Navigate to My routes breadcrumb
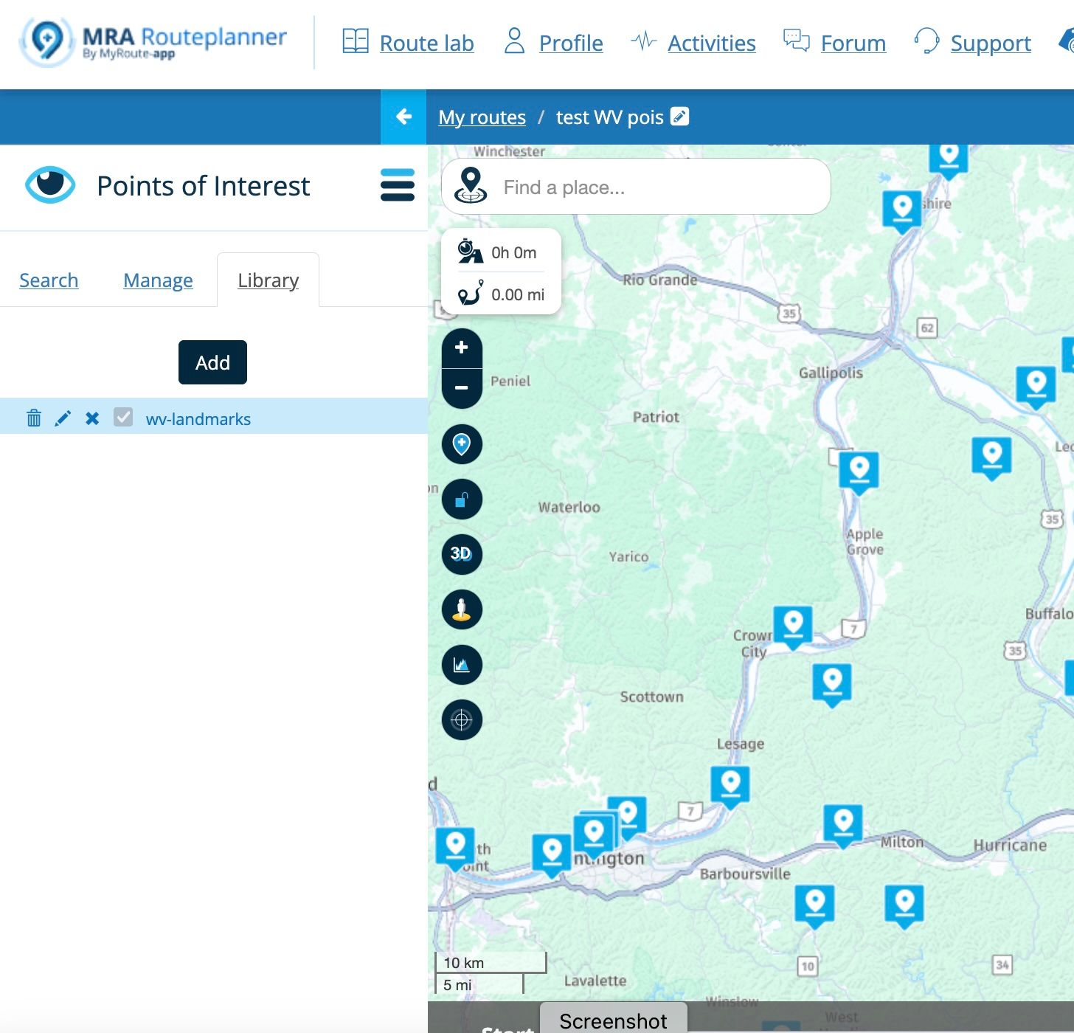 coord(482,117)
